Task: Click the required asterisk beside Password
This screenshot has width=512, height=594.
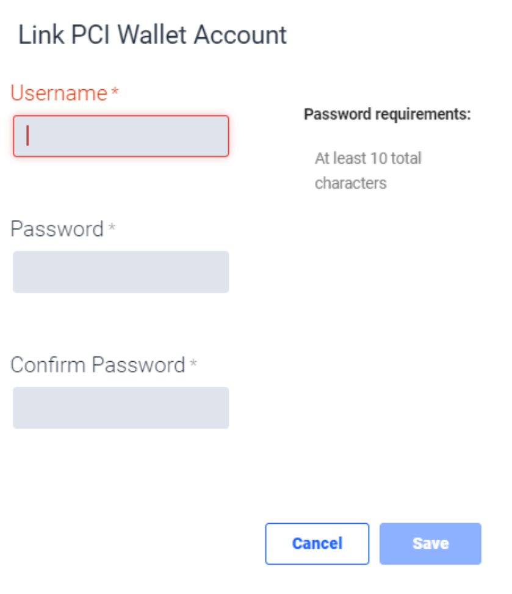Action: click(x=112, y=229)
